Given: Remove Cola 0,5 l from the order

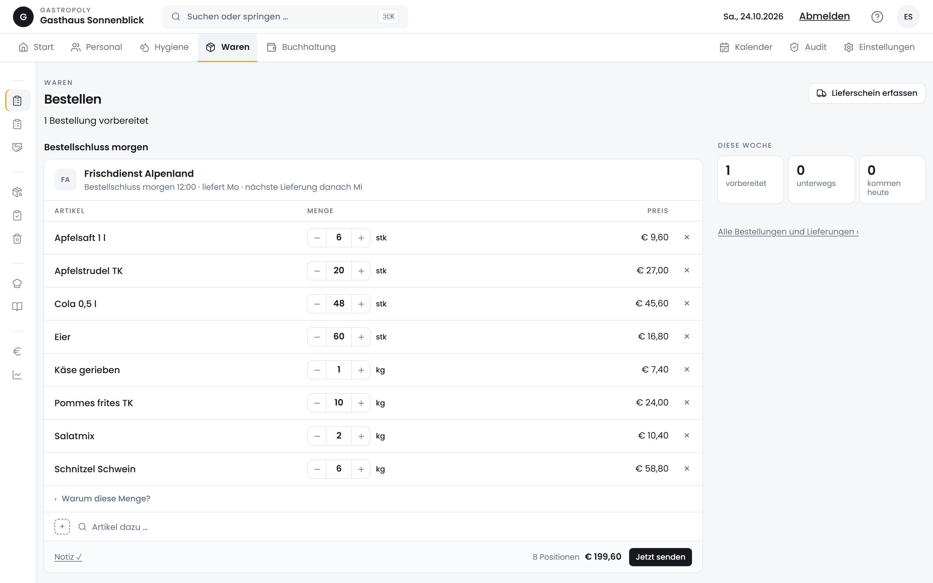Looking at the screenshot, I should (x=687, y=303).
